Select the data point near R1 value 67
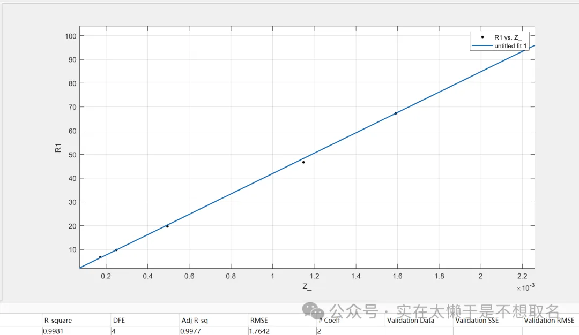The image size is (579, 335). tap(396, 113)
